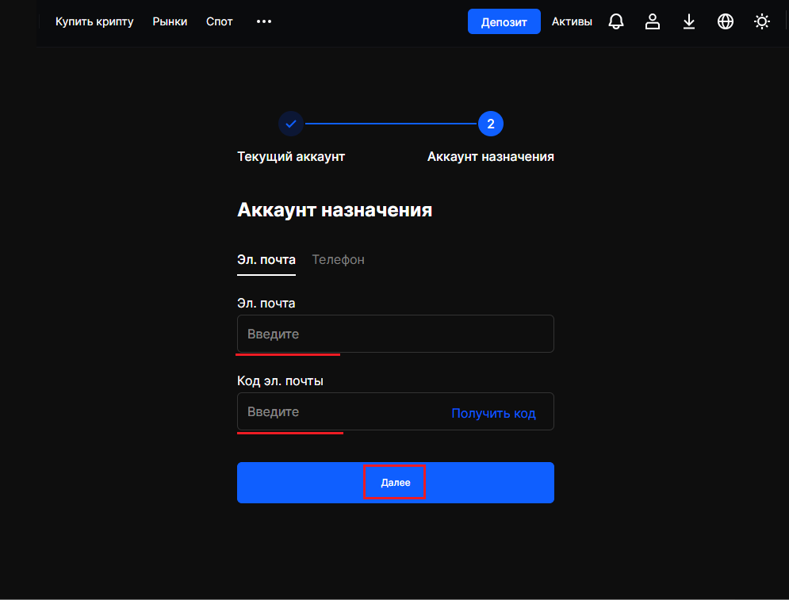789x600 pixels.
Task: Toggle the light theme sun icon
Action: click(x=762, y=21)
